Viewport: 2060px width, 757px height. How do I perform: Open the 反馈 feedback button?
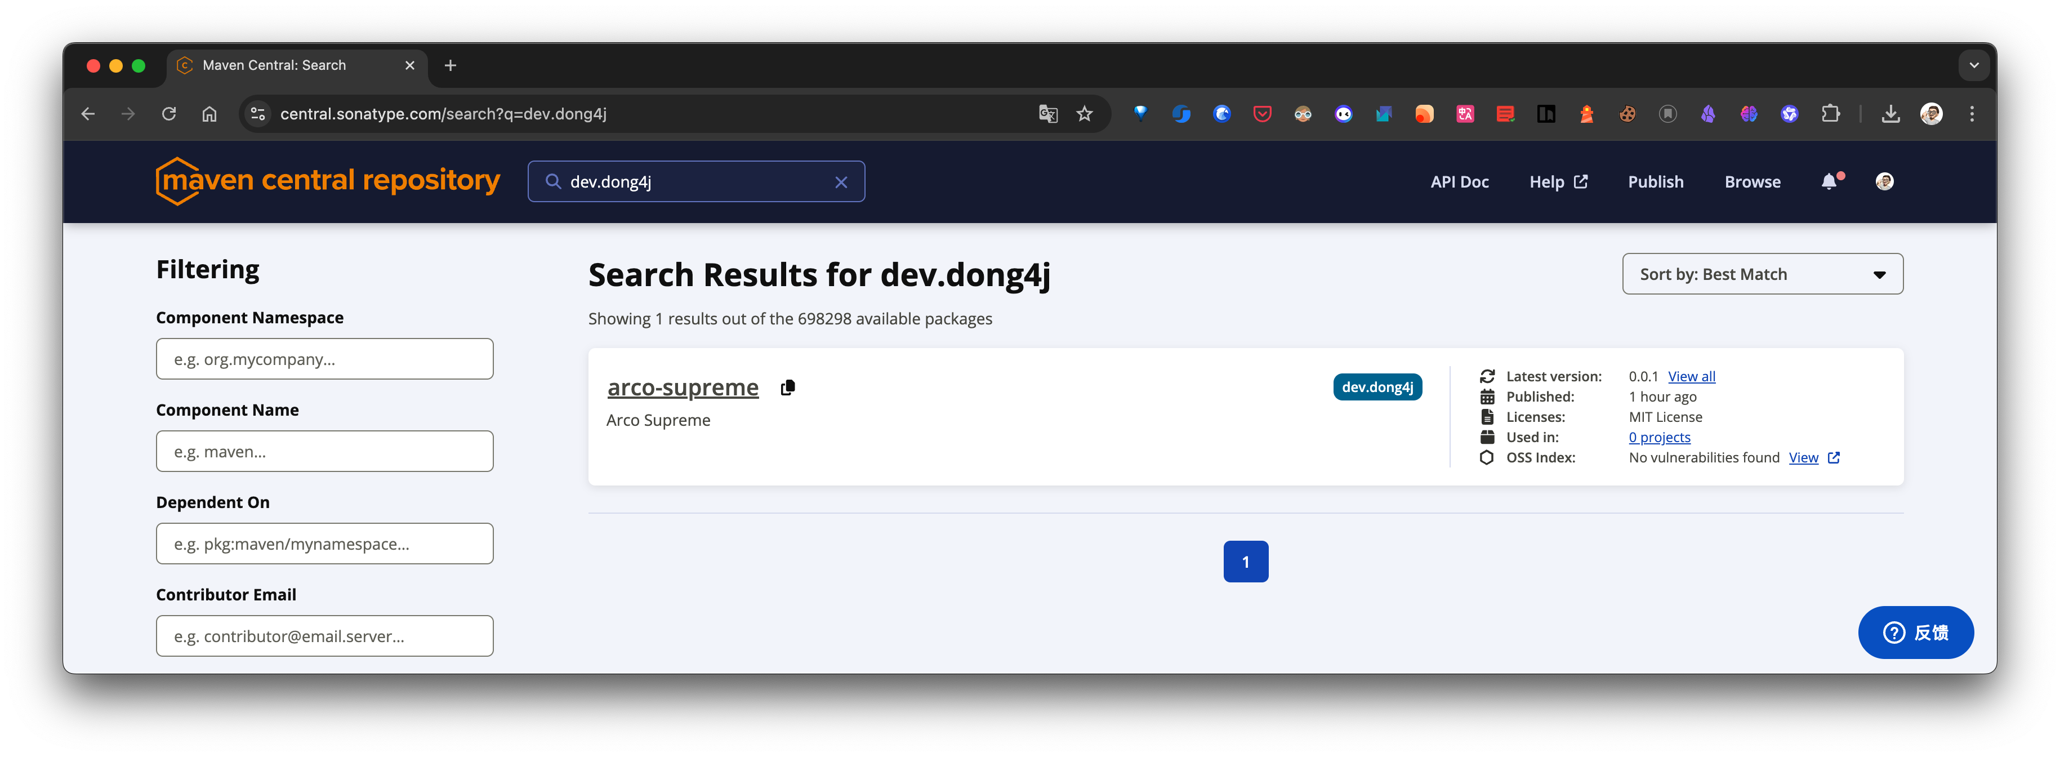pos(1915,632)
